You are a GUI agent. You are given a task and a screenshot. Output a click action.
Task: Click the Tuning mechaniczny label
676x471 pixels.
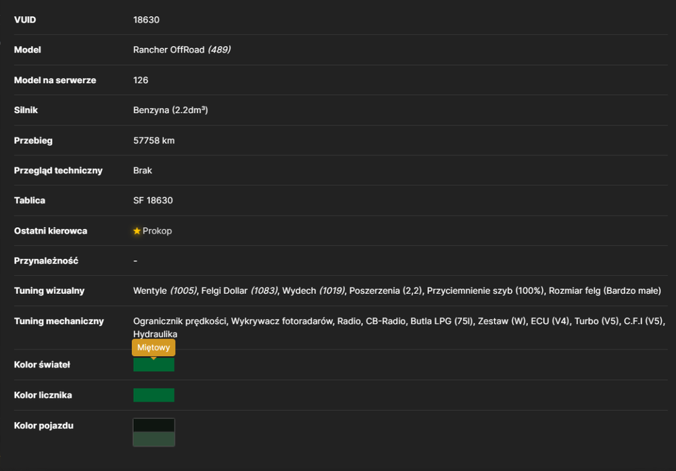[59, 321]
